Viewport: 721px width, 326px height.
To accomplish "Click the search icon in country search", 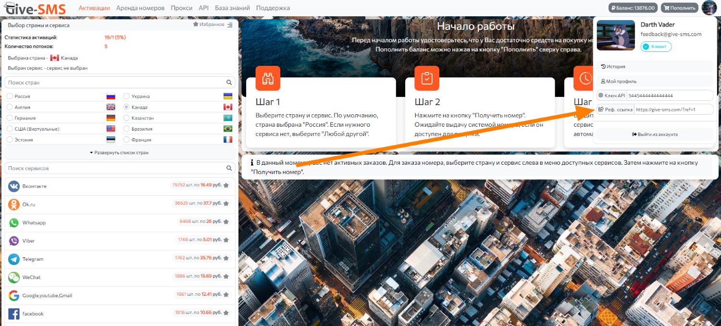I will click(x=229, y=83).
